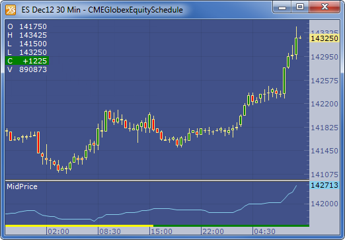Click the X_Study application icon in title bar
Viewport: 345px width, 240px height.
[x=11, y=10]
